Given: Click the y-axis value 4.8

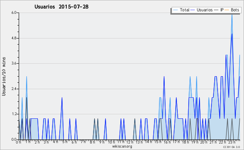Looking at the screenshot, I should click(x=14, y=38).
